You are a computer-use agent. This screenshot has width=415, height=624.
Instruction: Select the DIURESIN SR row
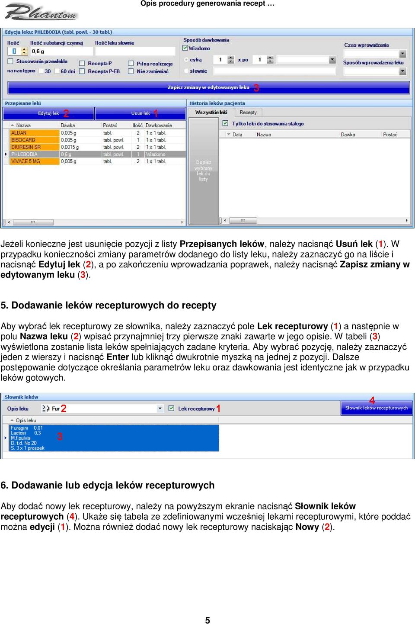tap(97, 147)
